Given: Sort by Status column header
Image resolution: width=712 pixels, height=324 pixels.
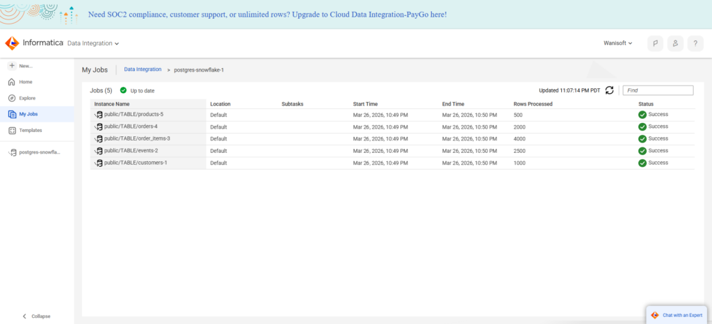Looking at the screenshot, I should [x=646, y=104].
